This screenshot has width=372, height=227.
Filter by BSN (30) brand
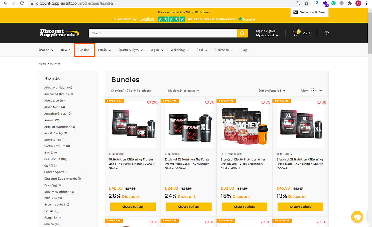(x=51, y=153)
